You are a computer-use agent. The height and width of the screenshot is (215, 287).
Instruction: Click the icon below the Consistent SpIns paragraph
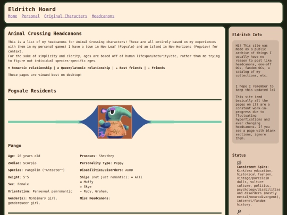239,212
